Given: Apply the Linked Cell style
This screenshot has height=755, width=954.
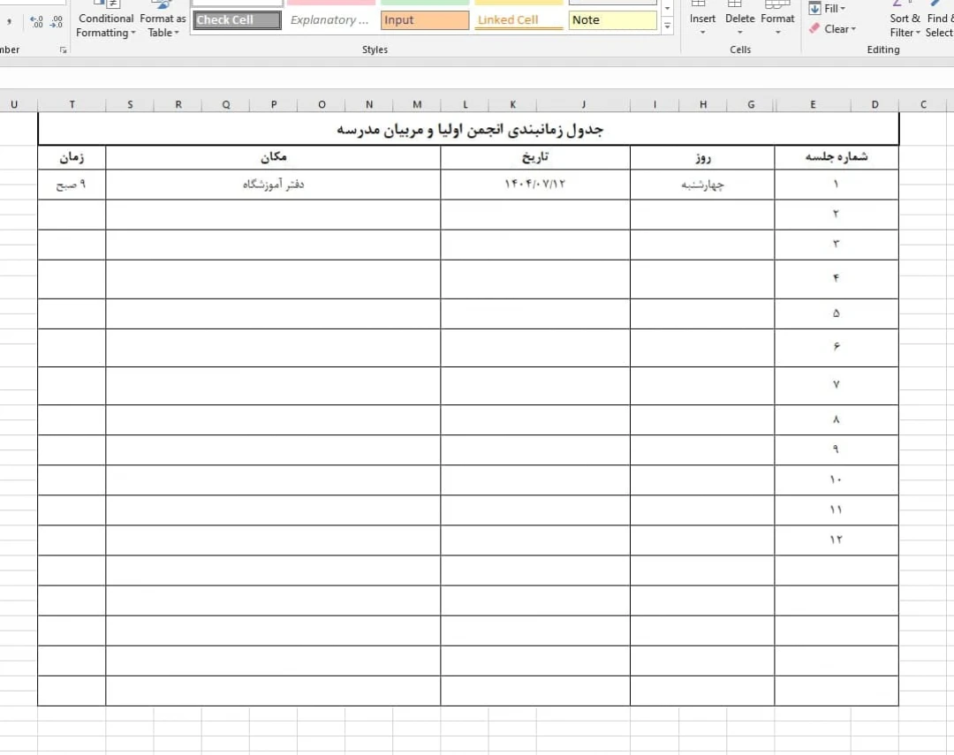Looking at the screenshot, I should [519, 20].
